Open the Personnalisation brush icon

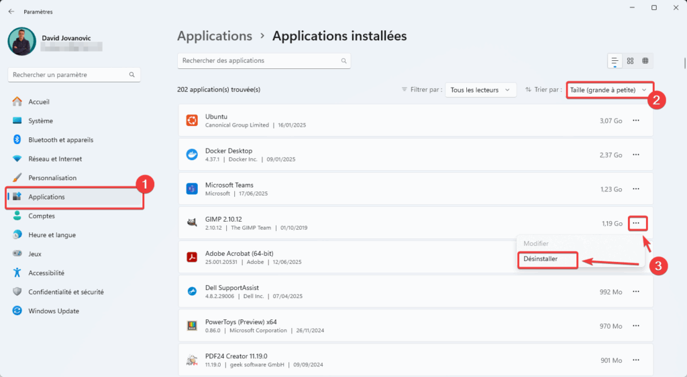[x=17, y=177]
